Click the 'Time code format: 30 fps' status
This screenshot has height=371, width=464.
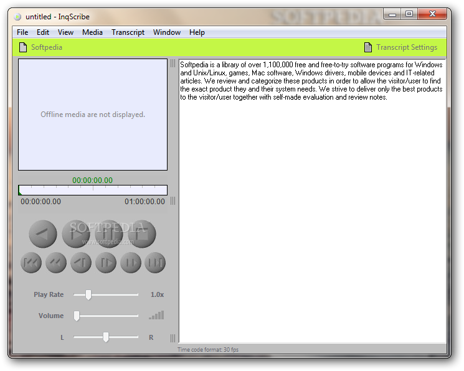click(x=208, y=350)
